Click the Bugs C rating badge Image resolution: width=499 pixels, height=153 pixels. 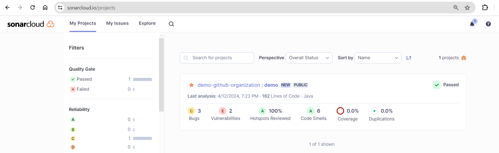[191, 111]
